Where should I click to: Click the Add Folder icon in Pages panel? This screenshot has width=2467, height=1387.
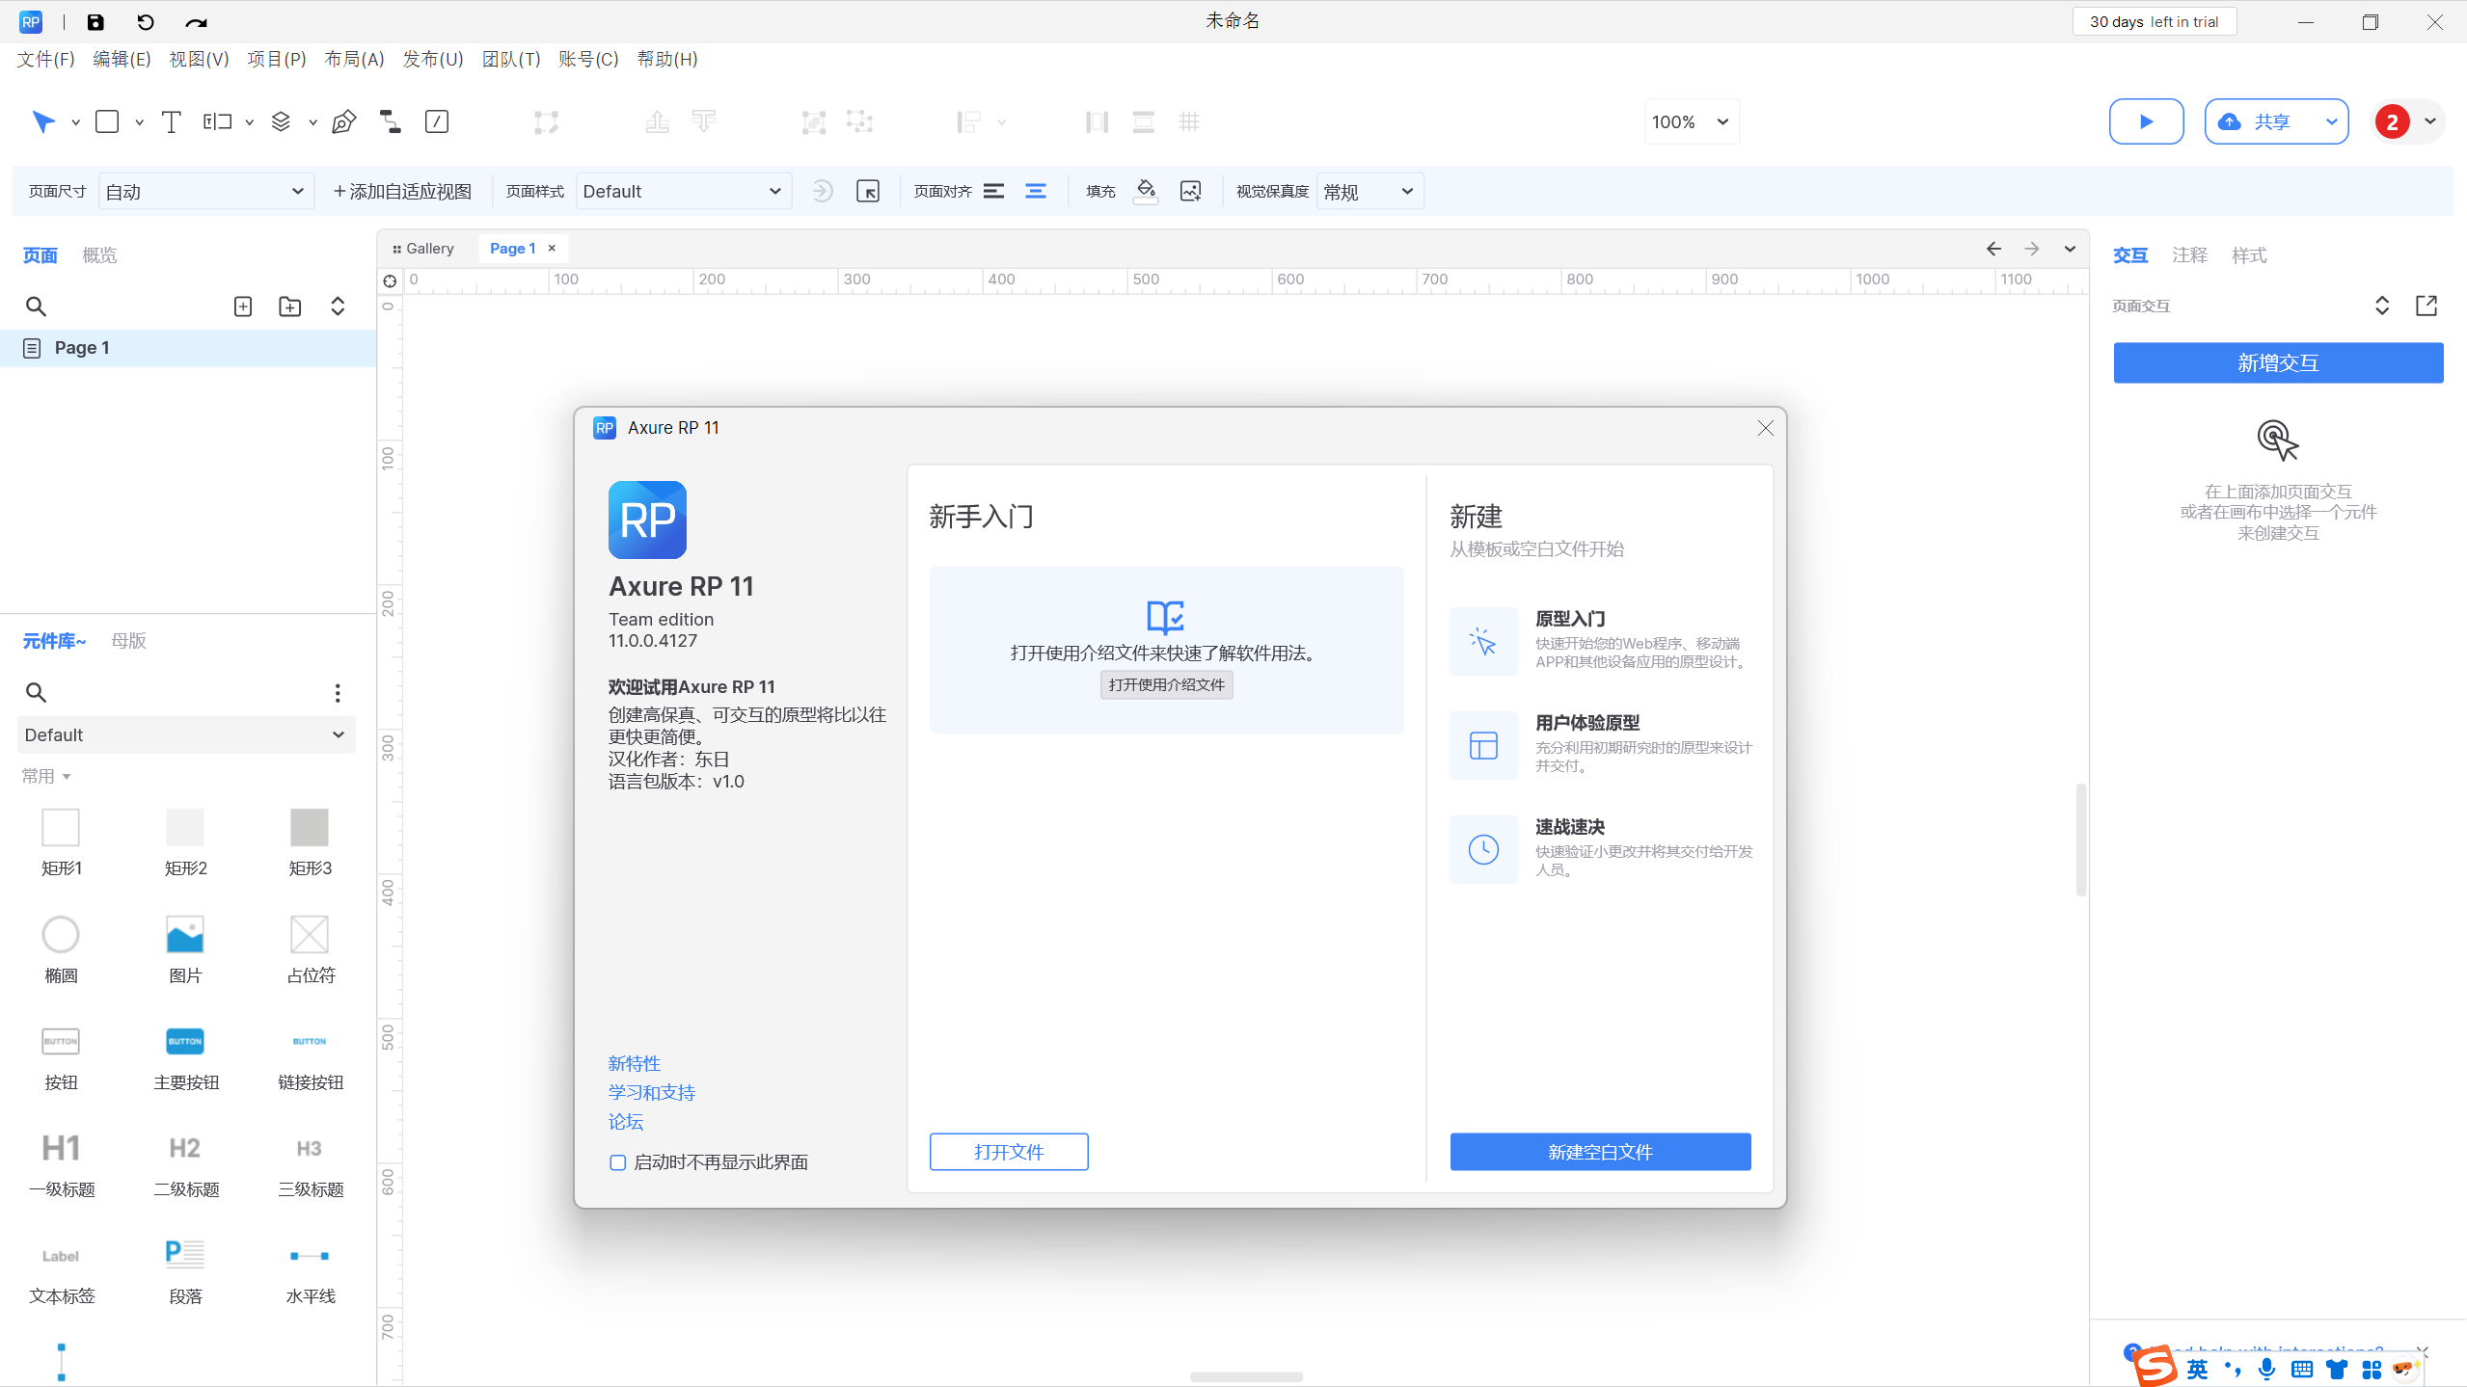pos(289,307)
